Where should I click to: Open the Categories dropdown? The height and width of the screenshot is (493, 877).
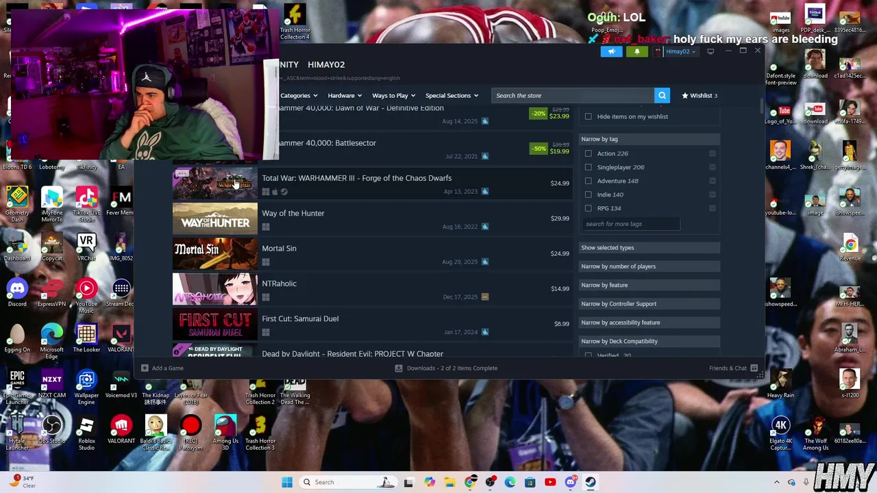(x=299, y=95)
